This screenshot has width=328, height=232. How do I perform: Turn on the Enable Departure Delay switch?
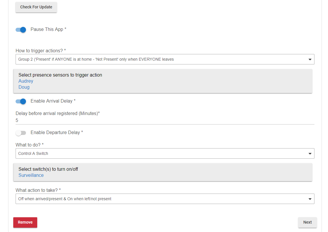pos(21,133)
